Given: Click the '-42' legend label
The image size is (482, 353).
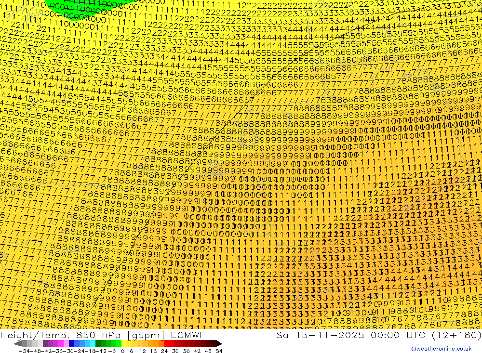Looking at the screenshot, I should [x=47, y=351].
